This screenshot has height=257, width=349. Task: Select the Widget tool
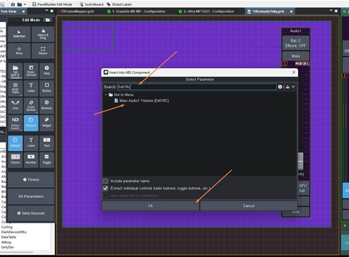(x=47, y=123)
